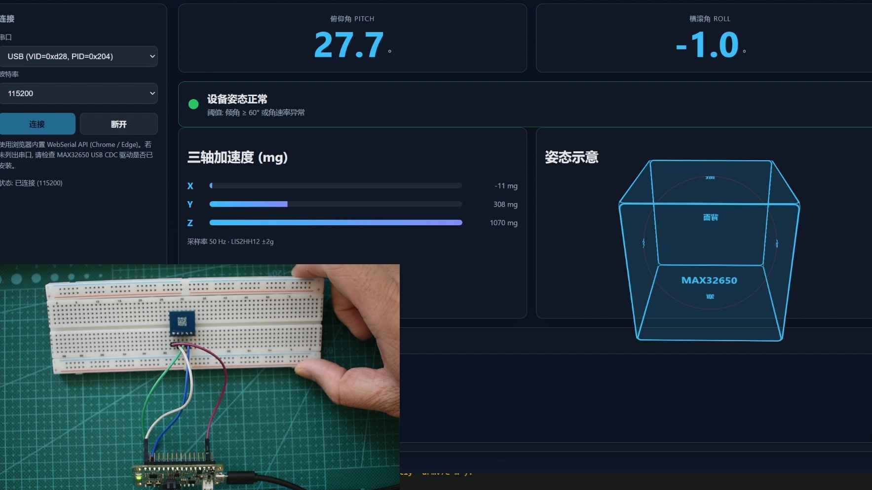Click the X axis acceleration bar
This screenshot has height=490, width=872.
click(x=336, y=186)
